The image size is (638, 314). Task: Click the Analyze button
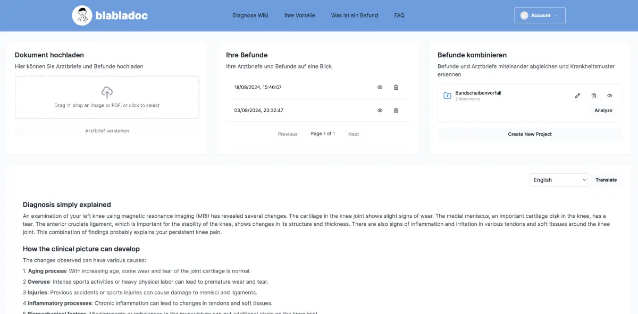tap(603, 110)
